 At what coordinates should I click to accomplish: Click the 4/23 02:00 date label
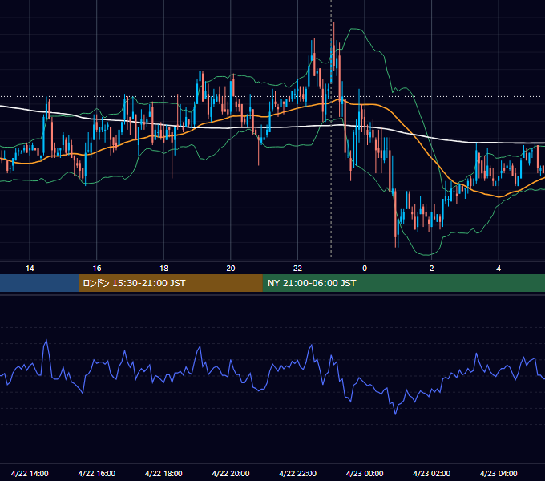pos(432,473)
